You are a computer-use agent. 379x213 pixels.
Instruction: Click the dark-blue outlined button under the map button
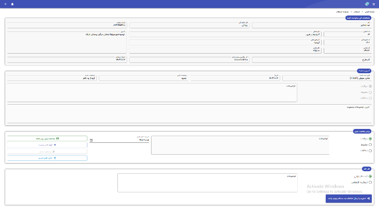click(x=47, y=145)
